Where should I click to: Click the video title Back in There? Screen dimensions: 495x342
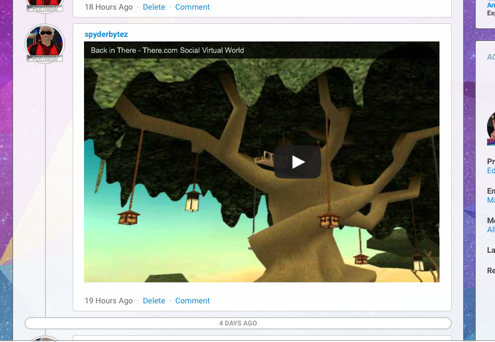(167, 50)
